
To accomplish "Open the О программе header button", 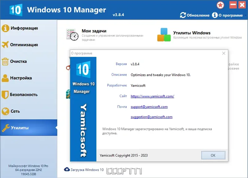I will coord(231,15).
